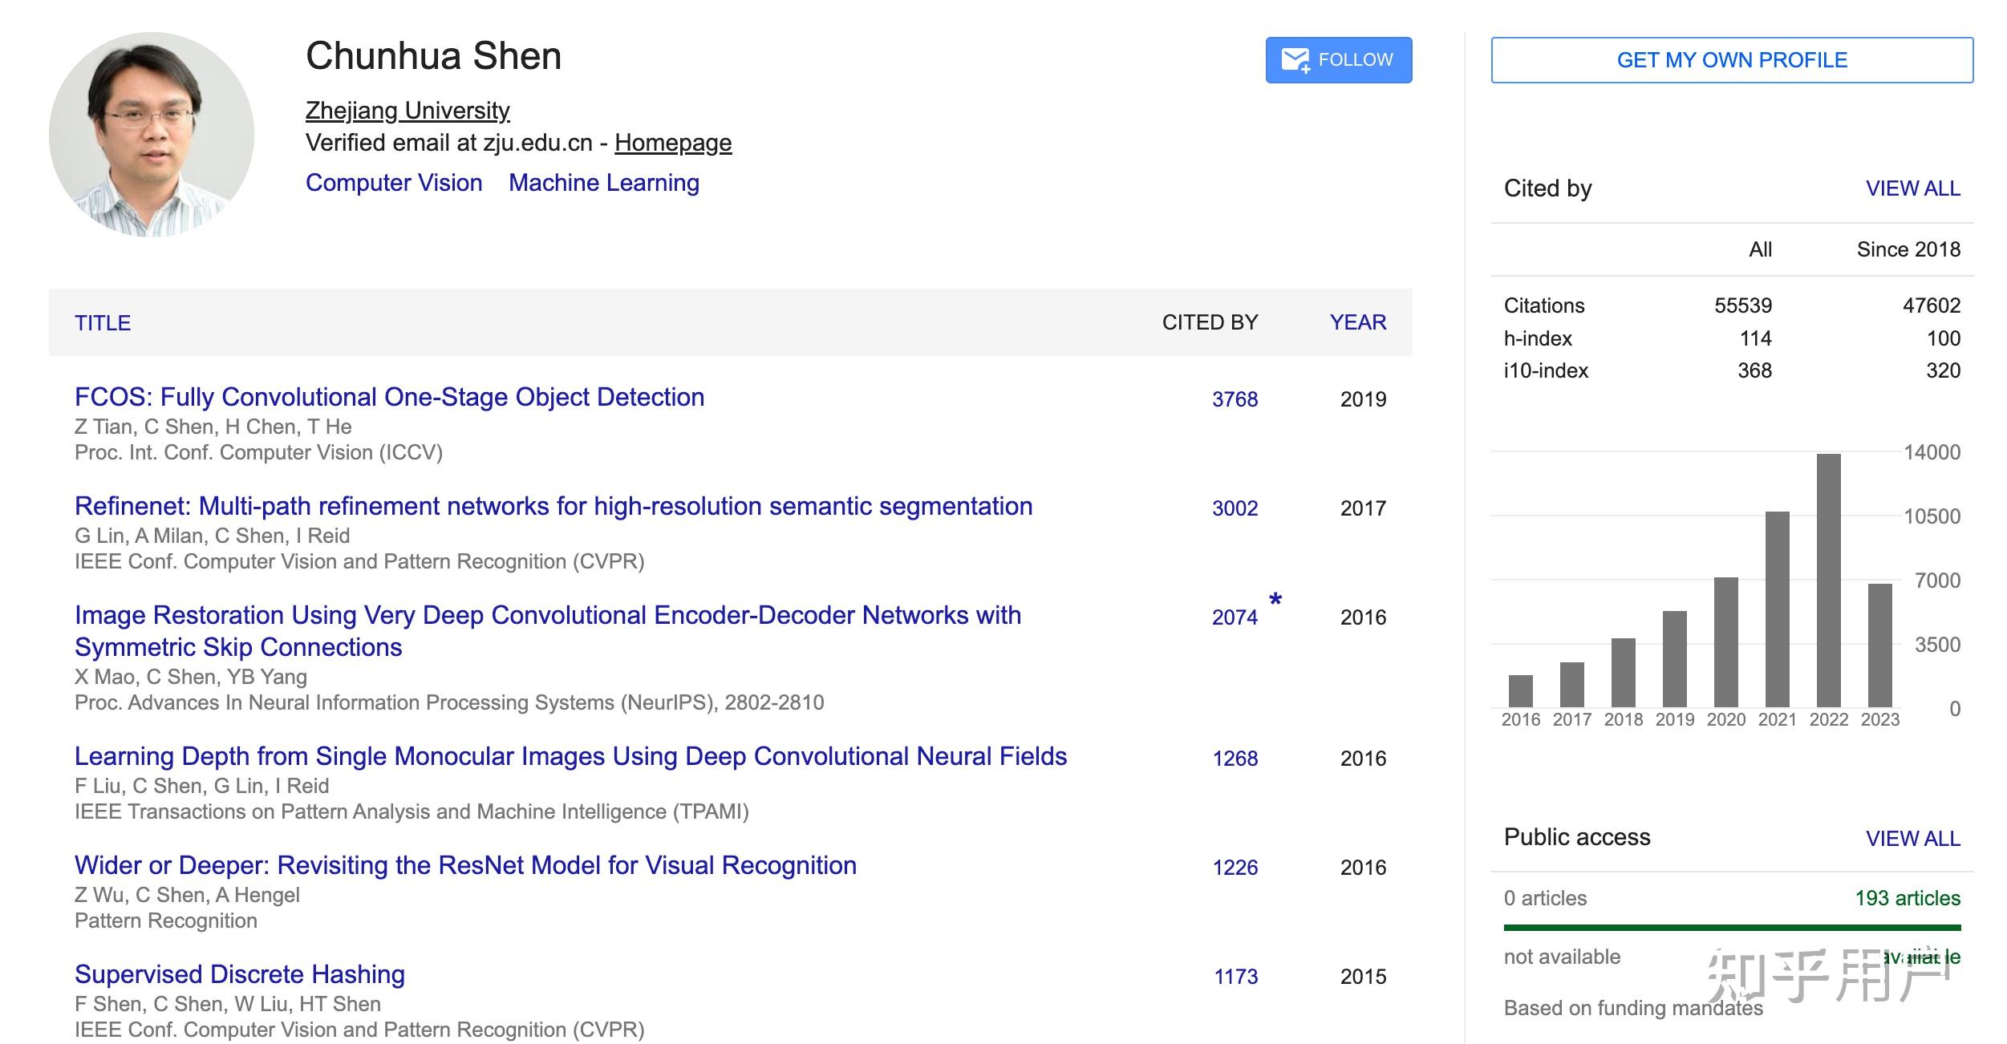Open the 193 articles available link

[1907, 898]
